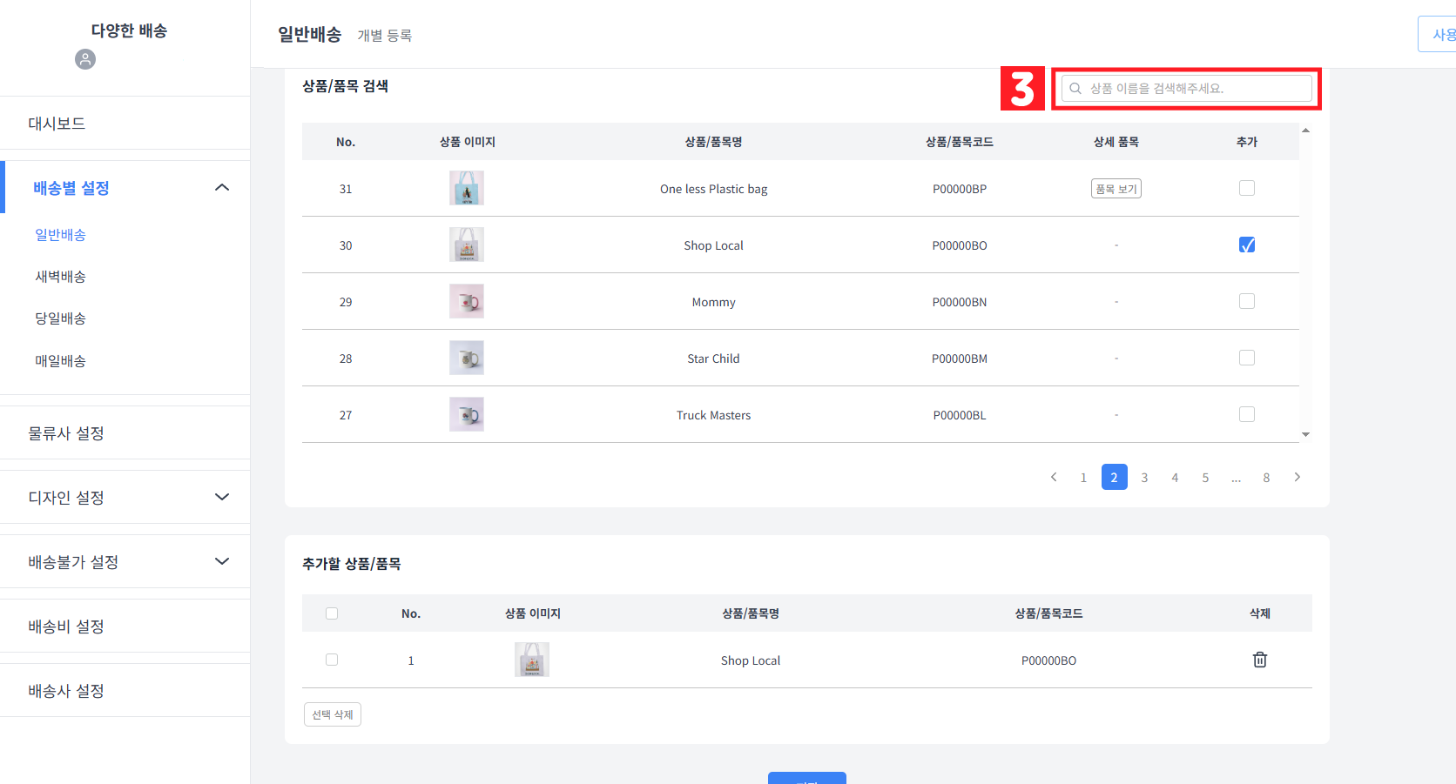Screen dimensions: 1456x784
Task: Open 새벽배송 from the sidebar menu
Action: tap(60, 276)
